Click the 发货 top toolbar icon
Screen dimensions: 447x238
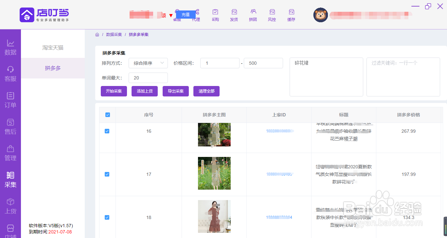(234, 15)
